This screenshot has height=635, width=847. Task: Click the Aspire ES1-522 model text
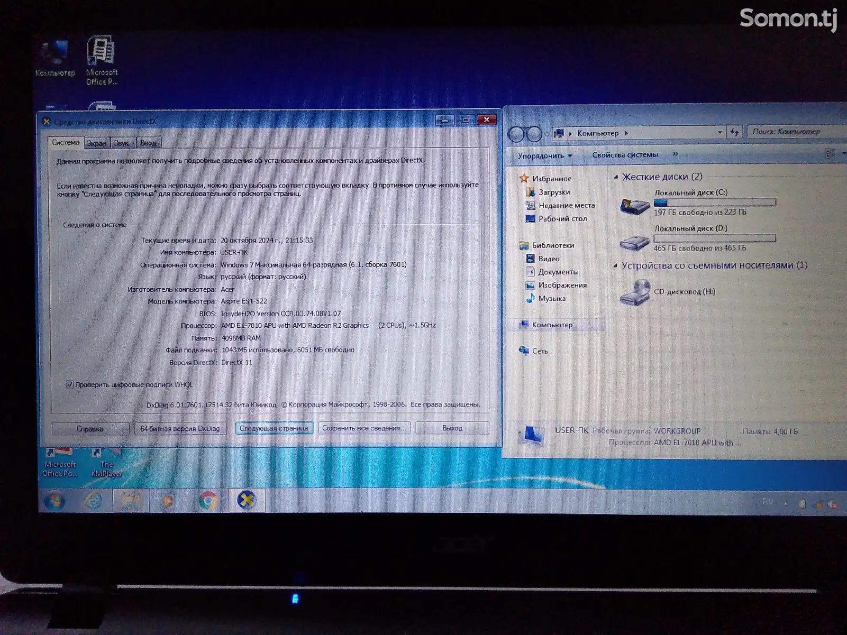tap(244, 301)
